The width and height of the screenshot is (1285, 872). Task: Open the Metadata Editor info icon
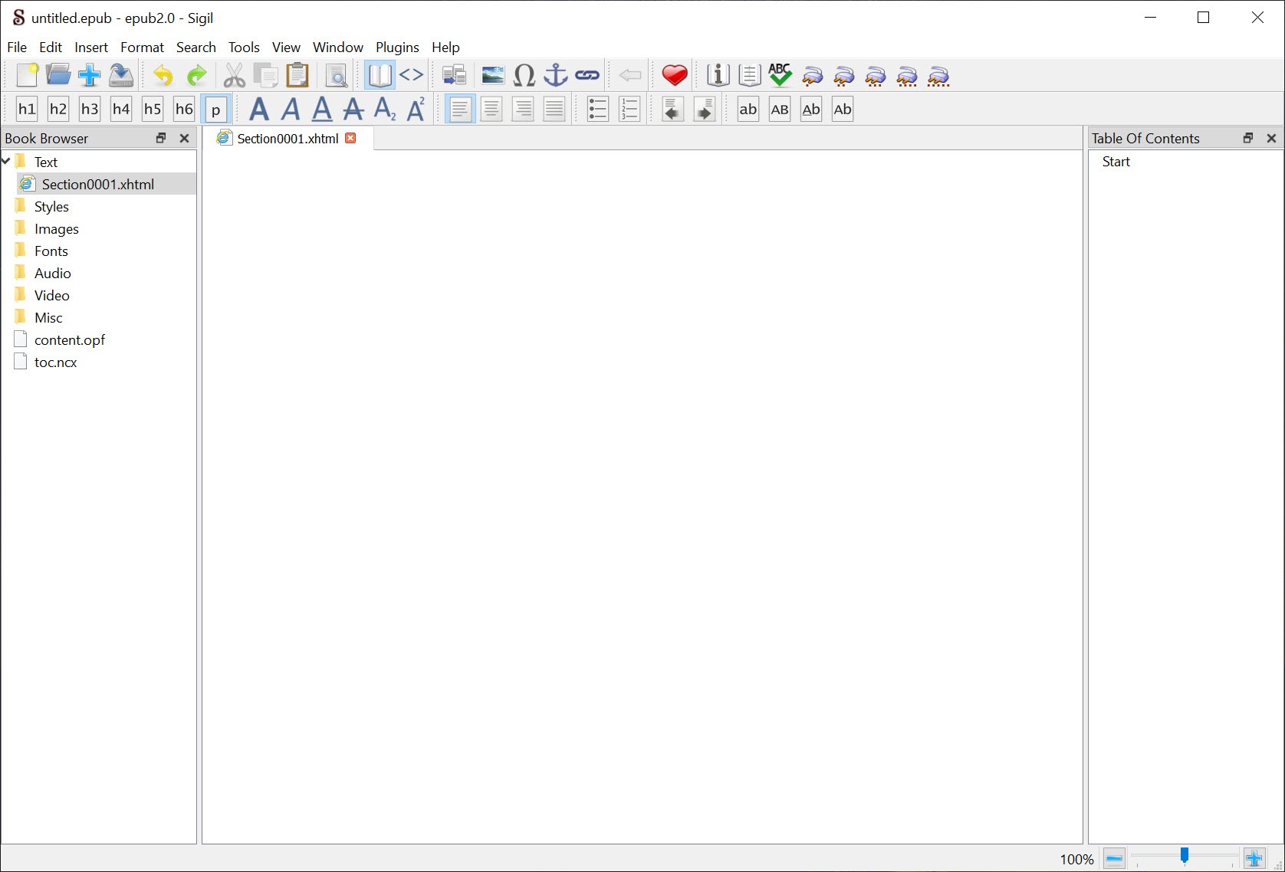coord(718,75)
